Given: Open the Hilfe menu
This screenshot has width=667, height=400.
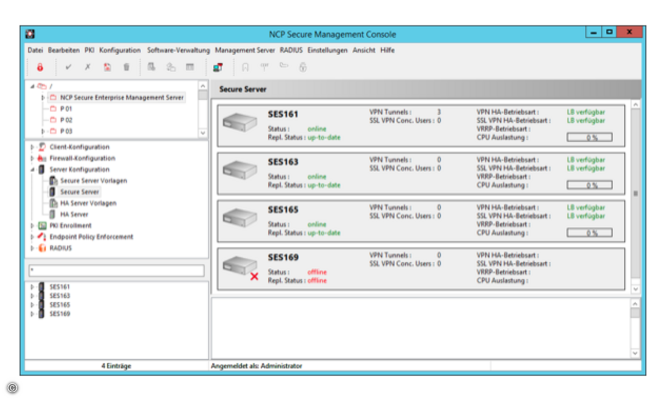Looking at the screenshot, I should 387,50.
